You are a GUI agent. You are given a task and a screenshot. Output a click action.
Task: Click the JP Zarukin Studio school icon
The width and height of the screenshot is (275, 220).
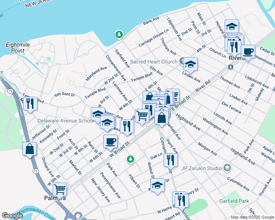[227, 168]
